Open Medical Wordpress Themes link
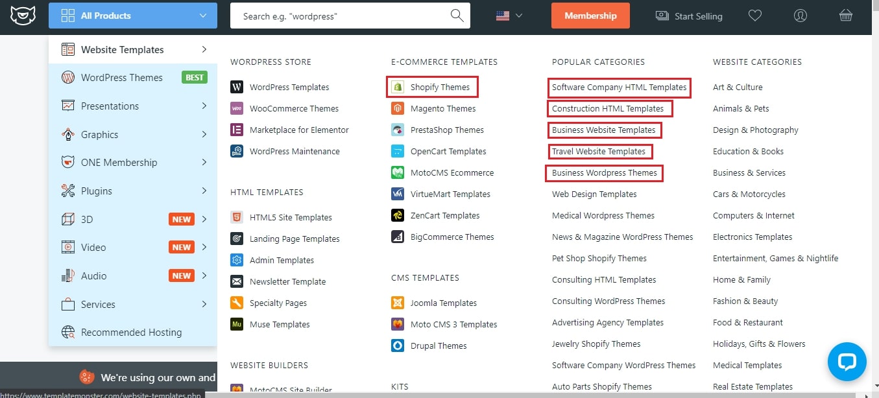The height and width of the screenshot is (398, 879). coord(603,215)
